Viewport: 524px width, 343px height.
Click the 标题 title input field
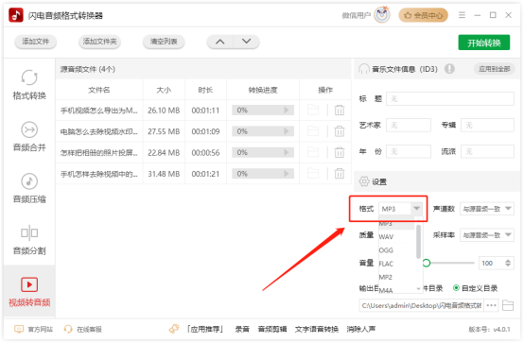pyautogui.click(x=450, y=99)
